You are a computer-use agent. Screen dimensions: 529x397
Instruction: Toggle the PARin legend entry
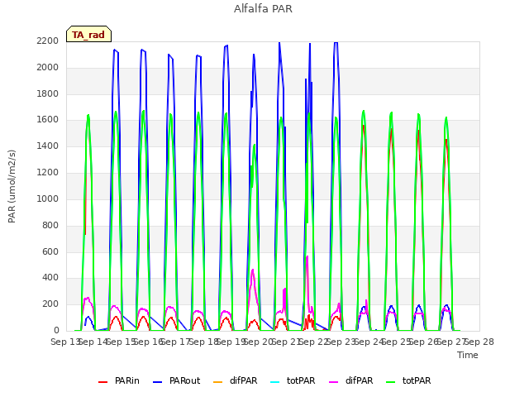[x=119, y=380]
